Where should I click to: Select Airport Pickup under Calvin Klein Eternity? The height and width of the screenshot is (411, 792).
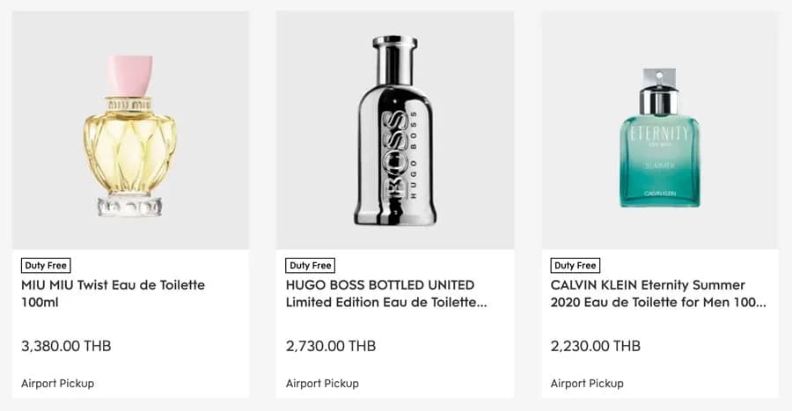pos(587,383)
